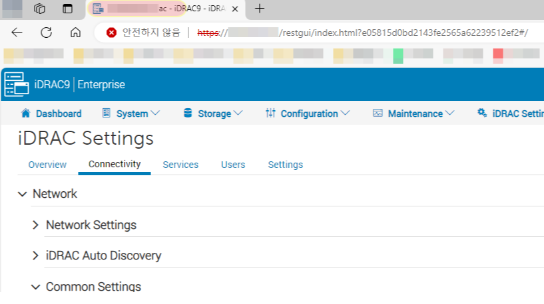
Task: Expand the iDRAC Auto Discovery section
Action: coord(35,256)
